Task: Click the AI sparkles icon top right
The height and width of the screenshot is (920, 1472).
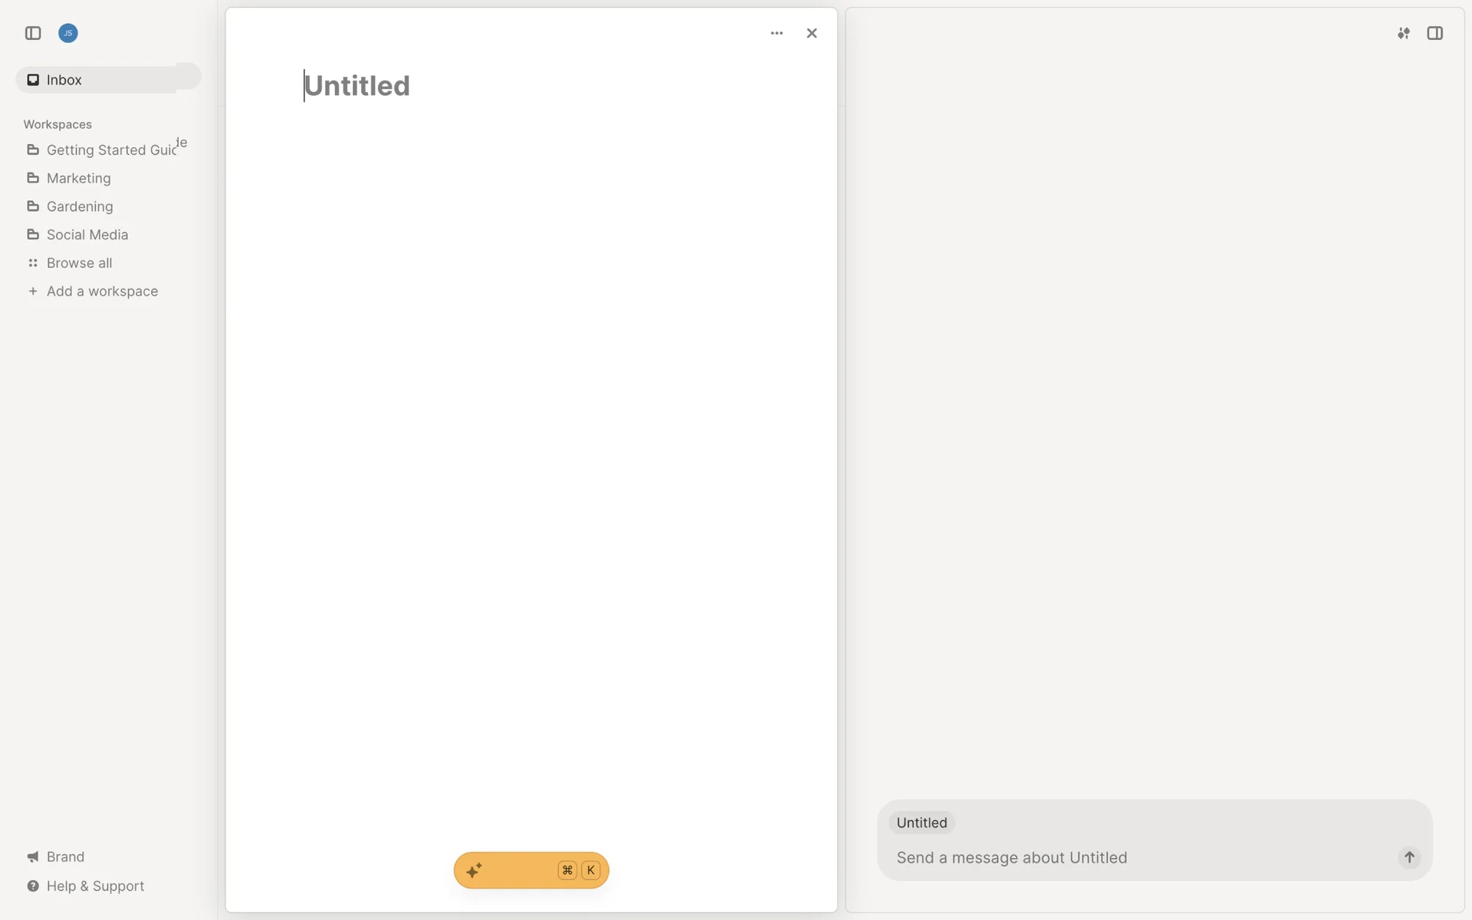Action: coord(1404,33)
